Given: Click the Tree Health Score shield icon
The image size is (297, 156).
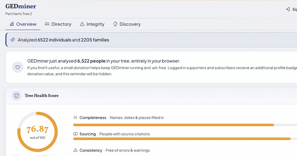Looking at the screenshot, I should point(16,96).
